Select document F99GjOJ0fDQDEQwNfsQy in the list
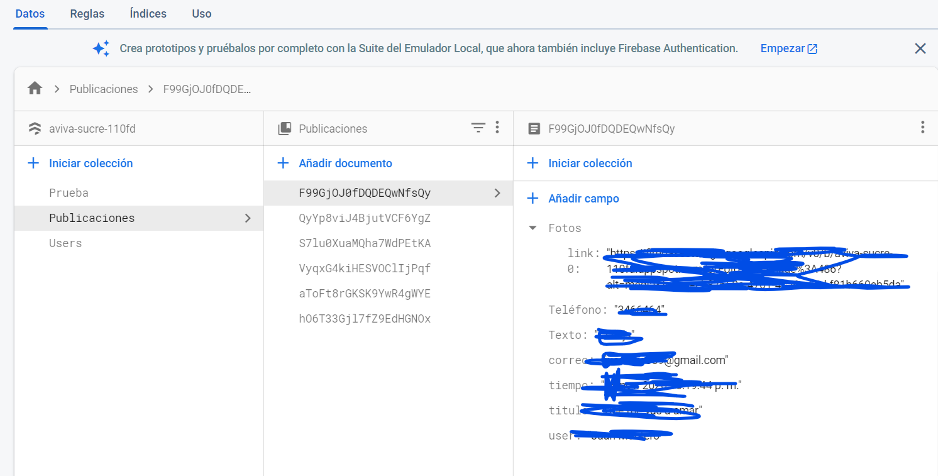The width and height of the screenshot is (938, 476). (389, 193)
